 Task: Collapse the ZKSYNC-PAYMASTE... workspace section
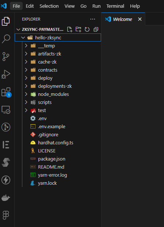[x=18, y=29]
